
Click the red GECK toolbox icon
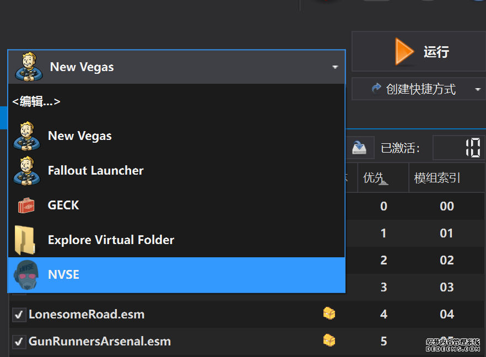25,205
